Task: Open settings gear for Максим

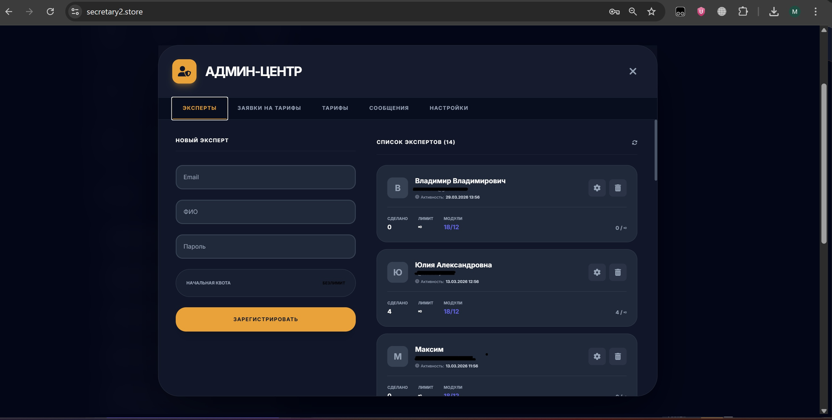Action: pos(597,356)
